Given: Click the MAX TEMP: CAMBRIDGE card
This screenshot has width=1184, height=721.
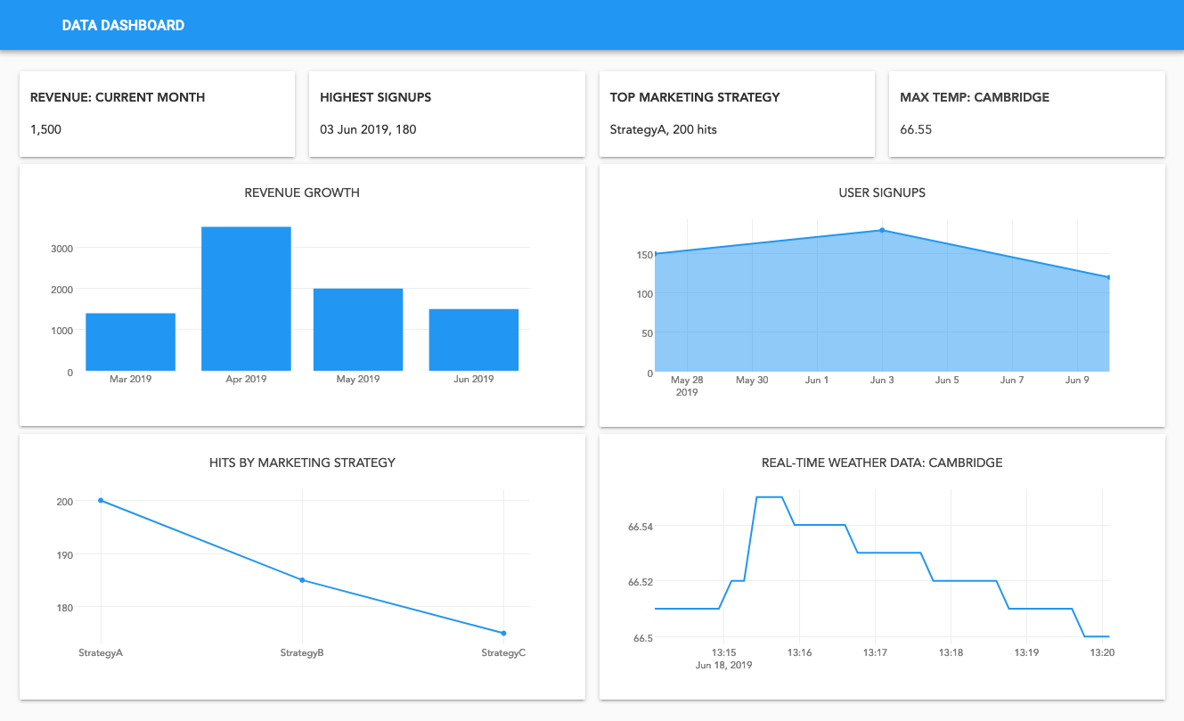Looking at the screenshot, I should tap(1026, 113).
